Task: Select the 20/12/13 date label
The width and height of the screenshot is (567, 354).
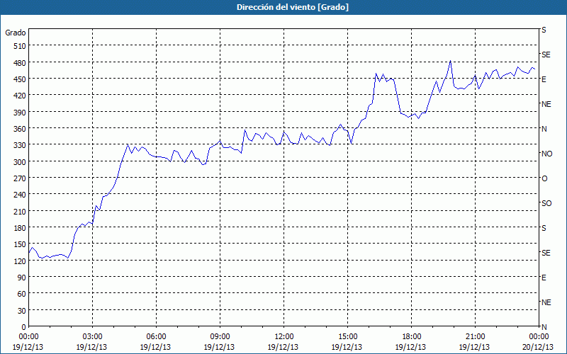Action: [x=538, y=347]
